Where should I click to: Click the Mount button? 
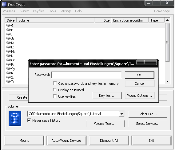[x=24, y=141]
